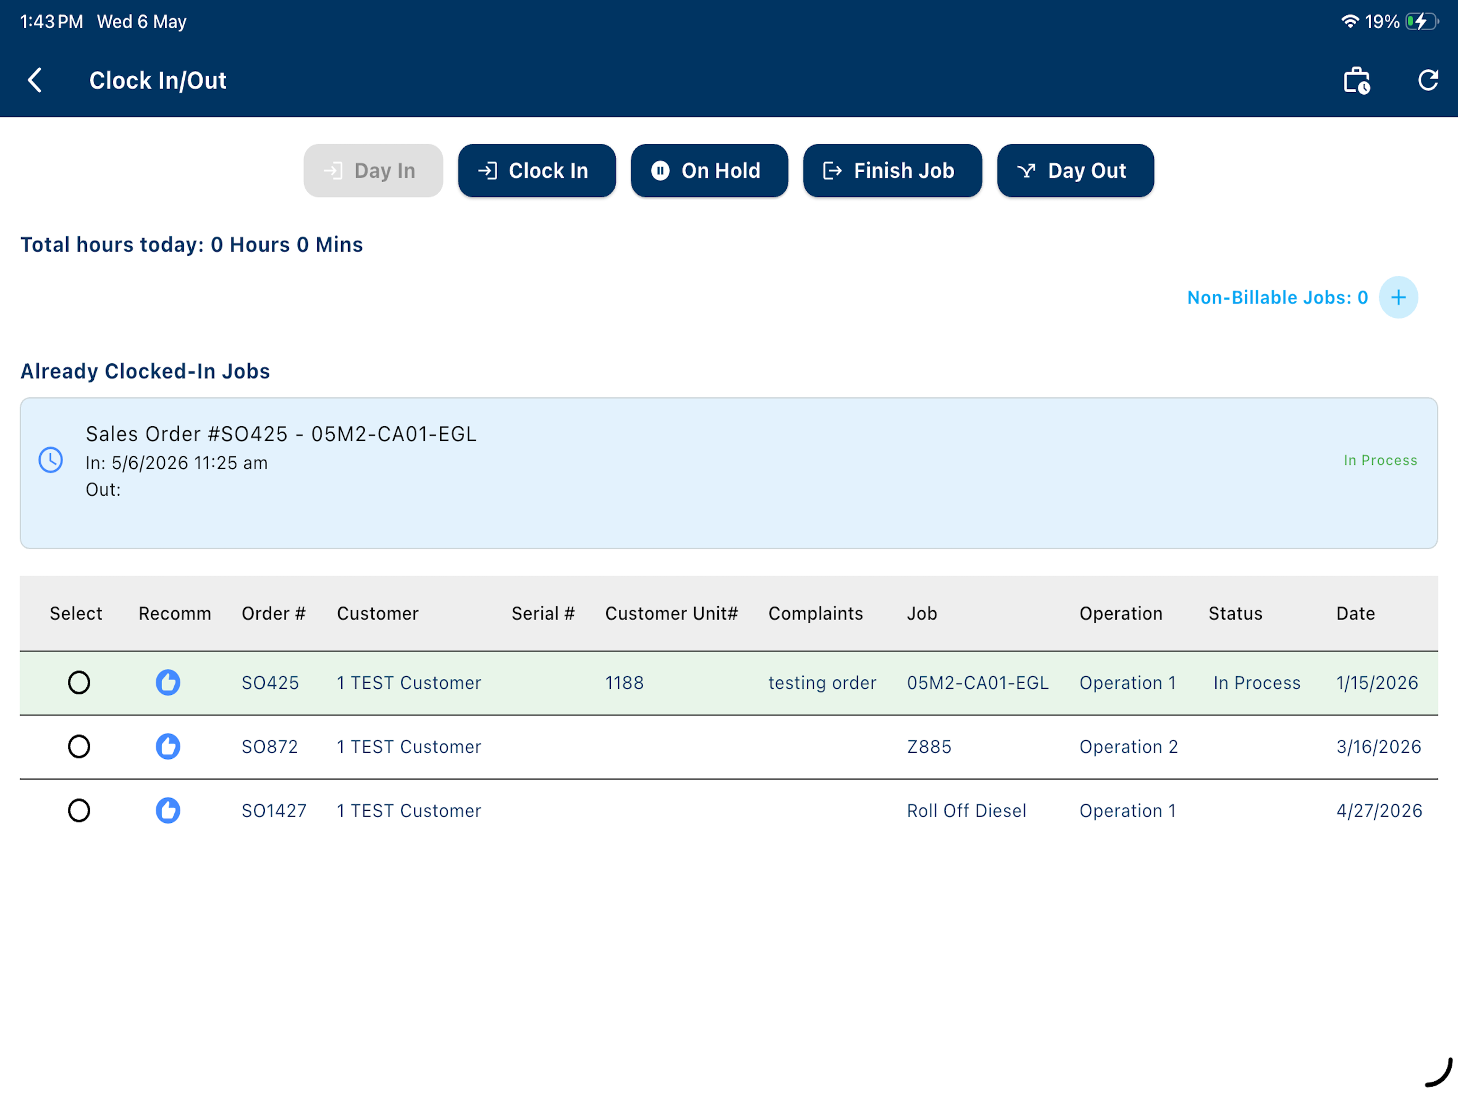Tap job Roll Off Diesel
Viewport: 1458px width, 1093px height.
966,810
